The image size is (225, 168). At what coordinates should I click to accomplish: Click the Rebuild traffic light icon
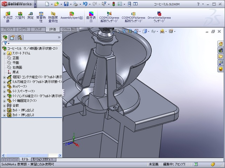coord(114,4)
